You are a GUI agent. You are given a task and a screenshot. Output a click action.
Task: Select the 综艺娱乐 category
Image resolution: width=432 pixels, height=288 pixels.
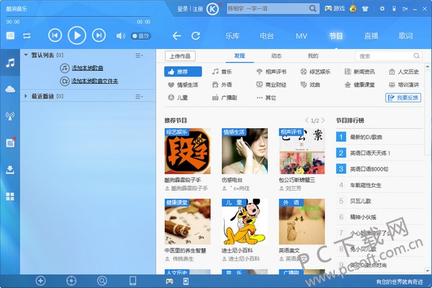coord(315,72)
